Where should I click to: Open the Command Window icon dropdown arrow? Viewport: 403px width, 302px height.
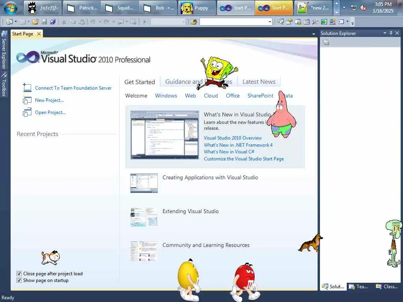coord(348,22)
